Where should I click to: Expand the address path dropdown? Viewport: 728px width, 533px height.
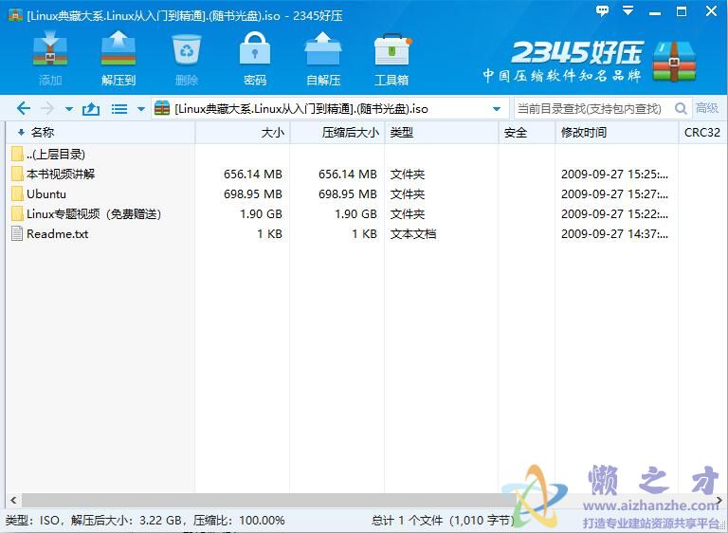497,109
